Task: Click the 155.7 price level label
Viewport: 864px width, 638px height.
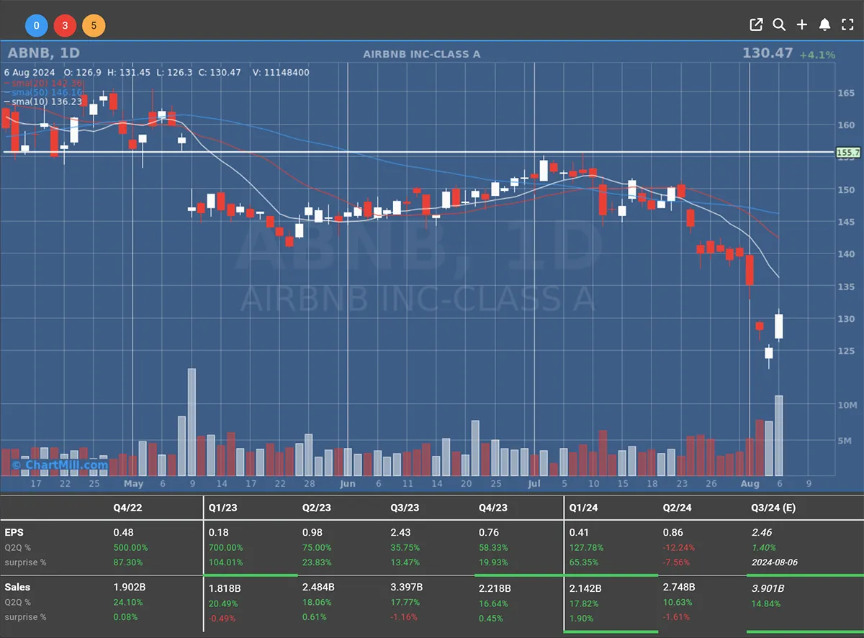Action: click(848, 153)
